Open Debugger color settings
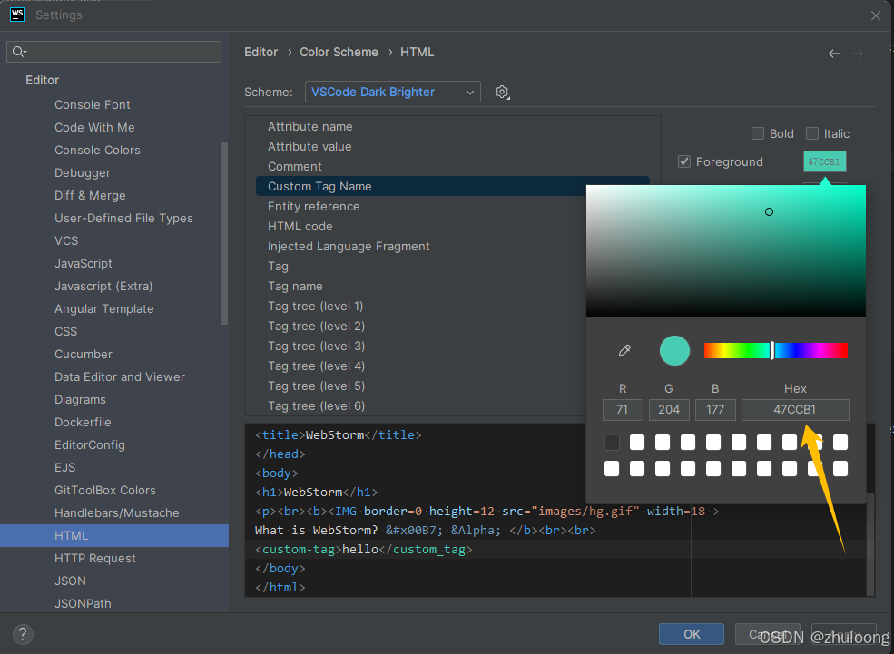The image size is (894, 654). coord(83,172)
